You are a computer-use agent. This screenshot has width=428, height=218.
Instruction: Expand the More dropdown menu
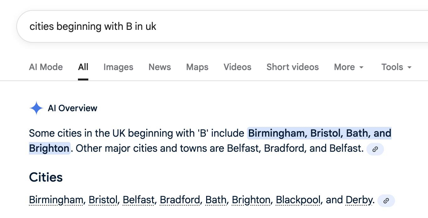click(348, 67)
